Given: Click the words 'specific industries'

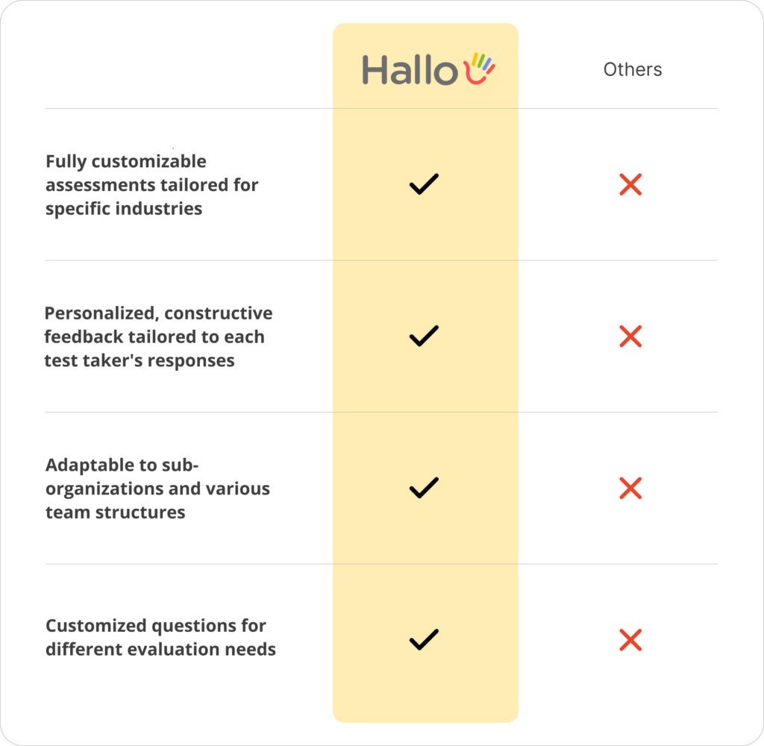Looking at the screenshot, I should click(x=124, y=209).
